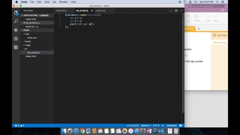240x135 pixels.
Task: Select the my_script.js editor tab
Action: [82, 10]
